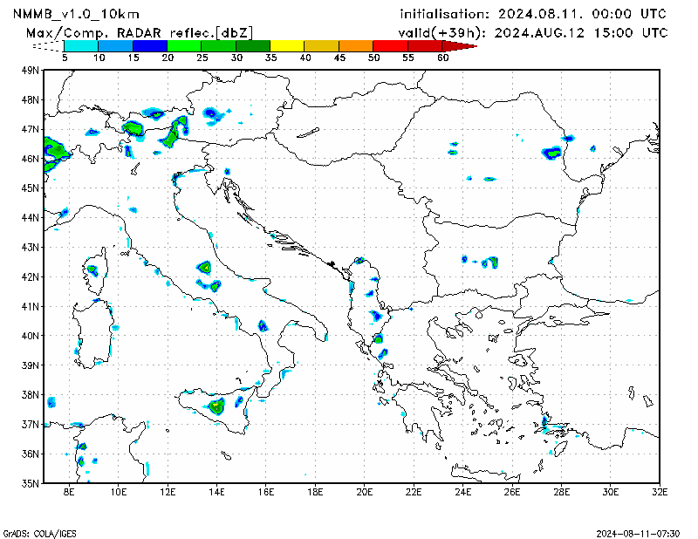Click the 35N latitude axis label
Image resolution: width=698 pixels, height=539 pixels.
click(x=31, y=482)
